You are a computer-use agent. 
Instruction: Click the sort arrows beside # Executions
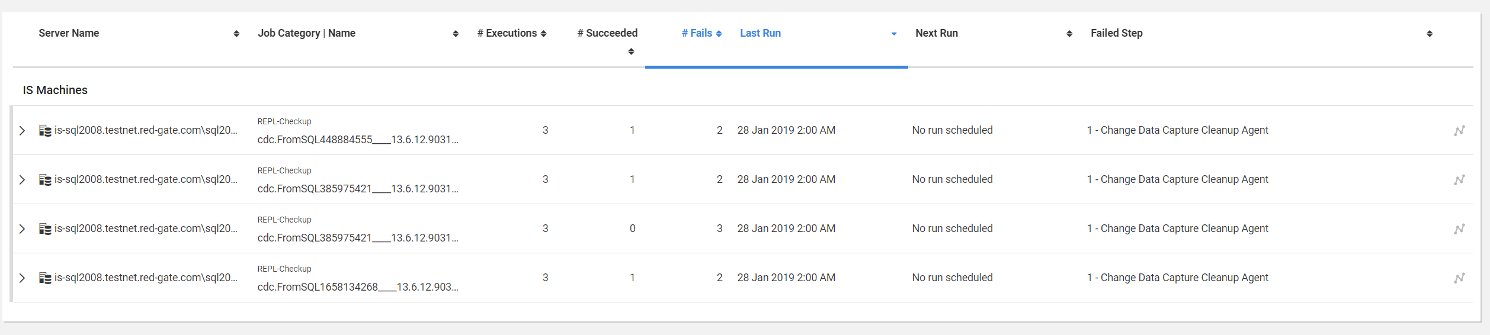pos(543,34)
